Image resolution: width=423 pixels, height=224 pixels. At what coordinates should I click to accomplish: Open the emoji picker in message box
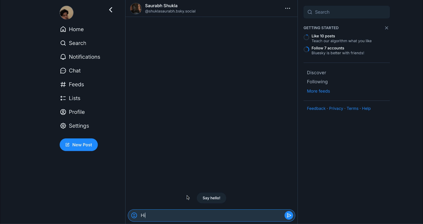tap(134, 215)
